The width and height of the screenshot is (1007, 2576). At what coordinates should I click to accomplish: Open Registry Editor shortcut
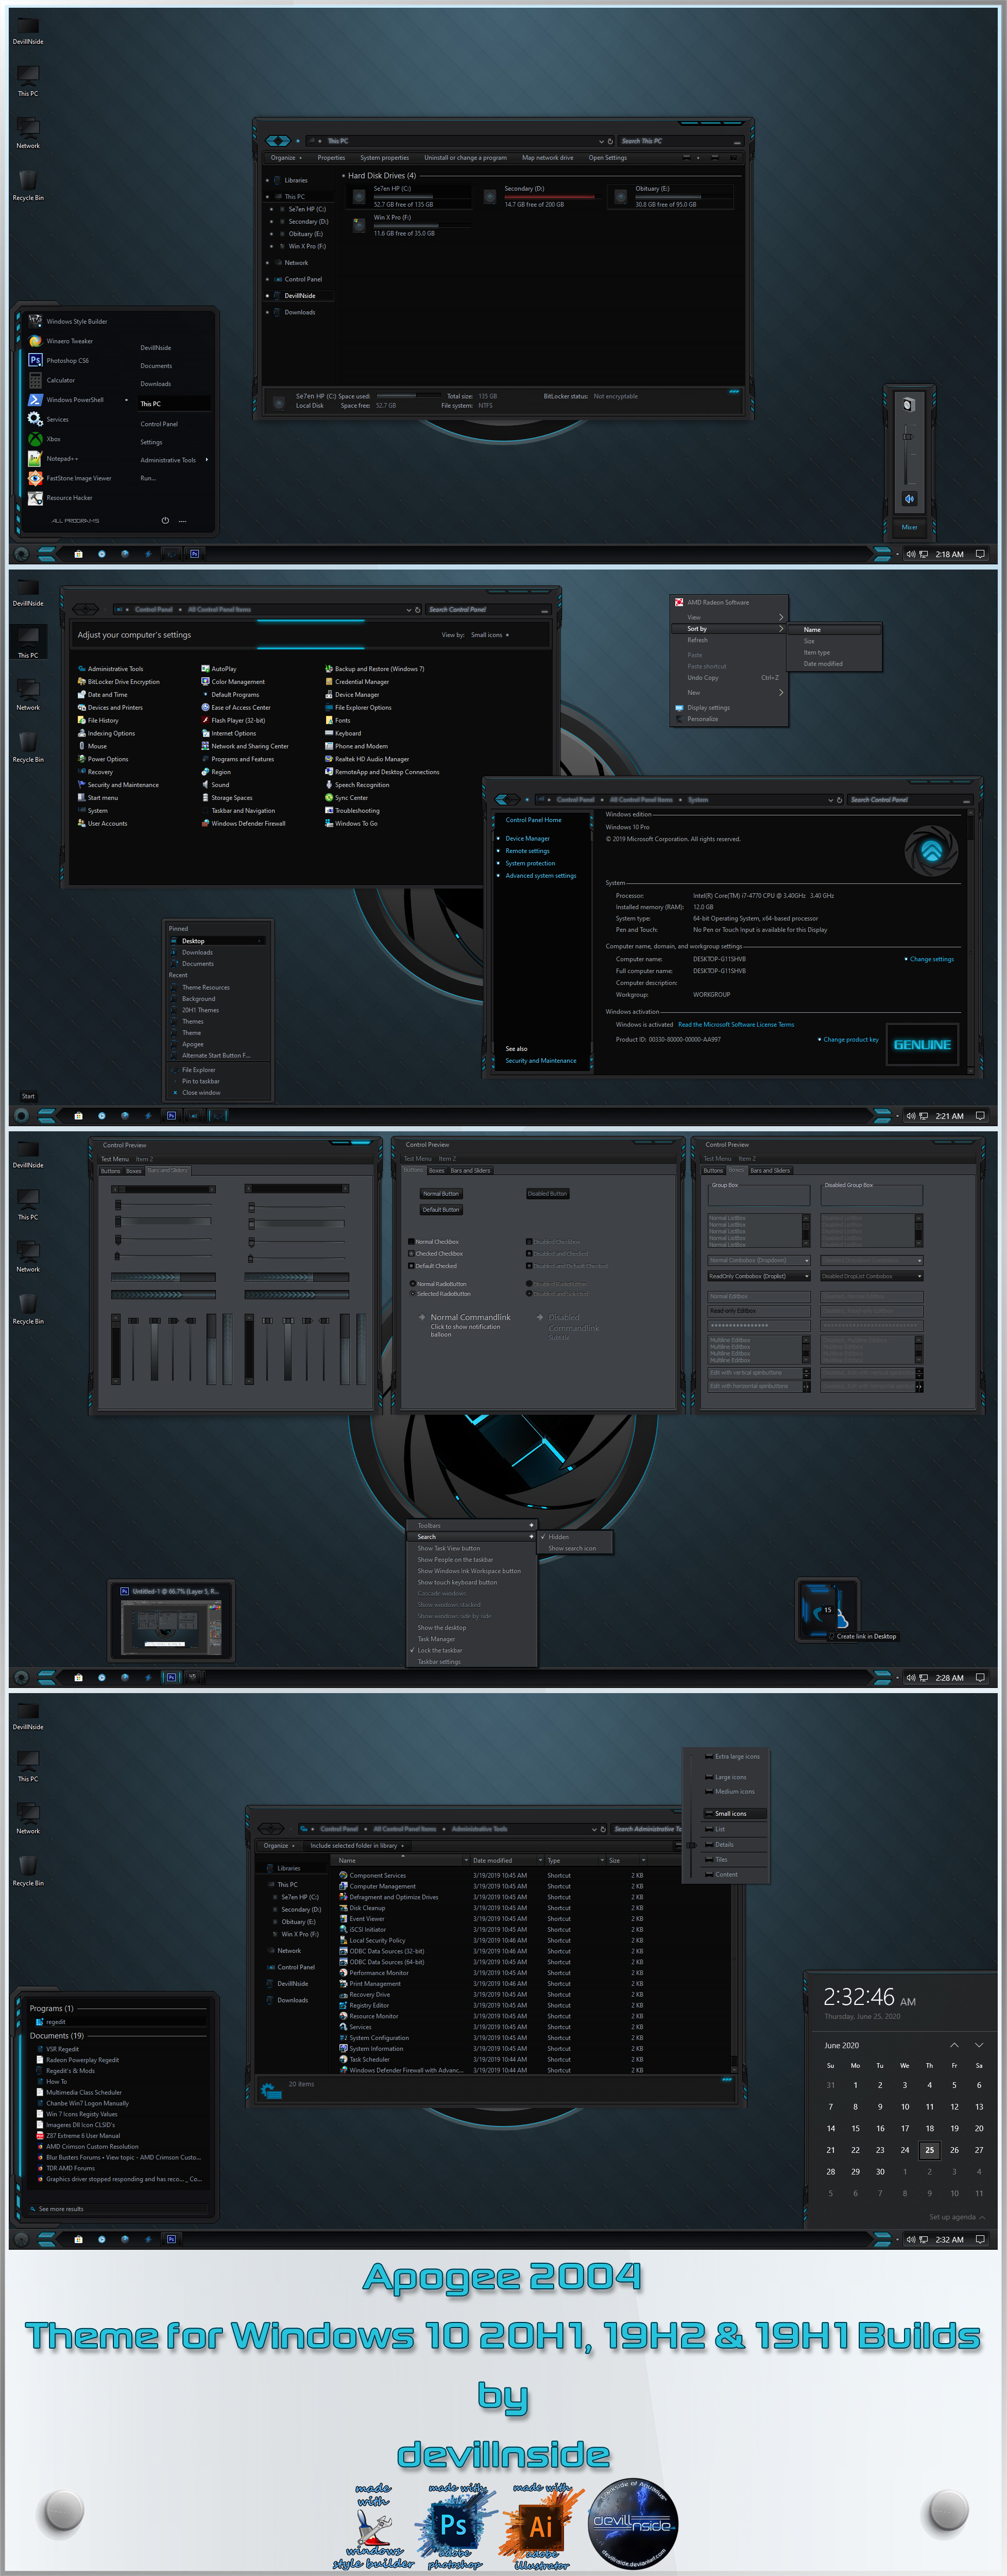tap(364, 2005)
